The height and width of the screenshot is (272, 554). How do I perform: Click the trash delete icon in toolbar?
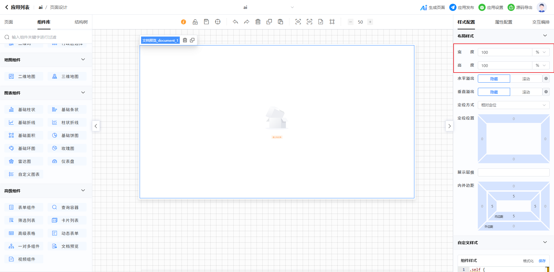pos(258,22)
